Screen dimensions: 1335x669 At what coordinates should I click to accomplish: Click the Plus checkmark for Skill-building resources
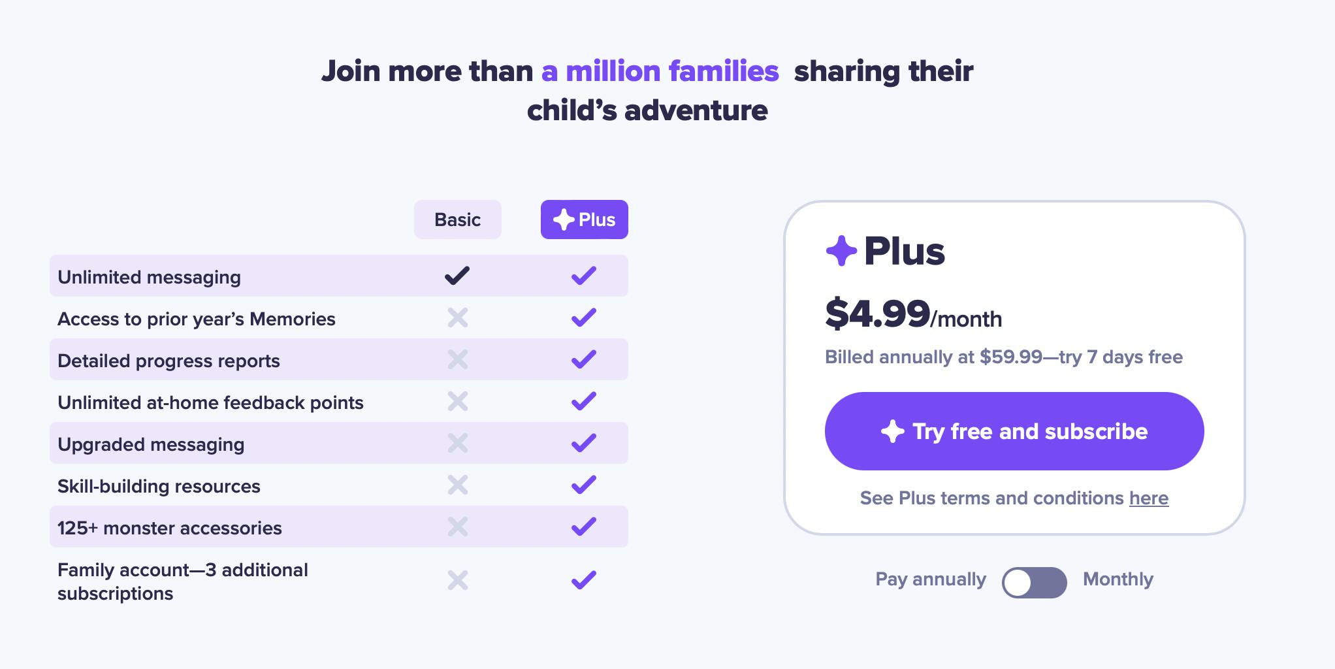click(583, 485)
